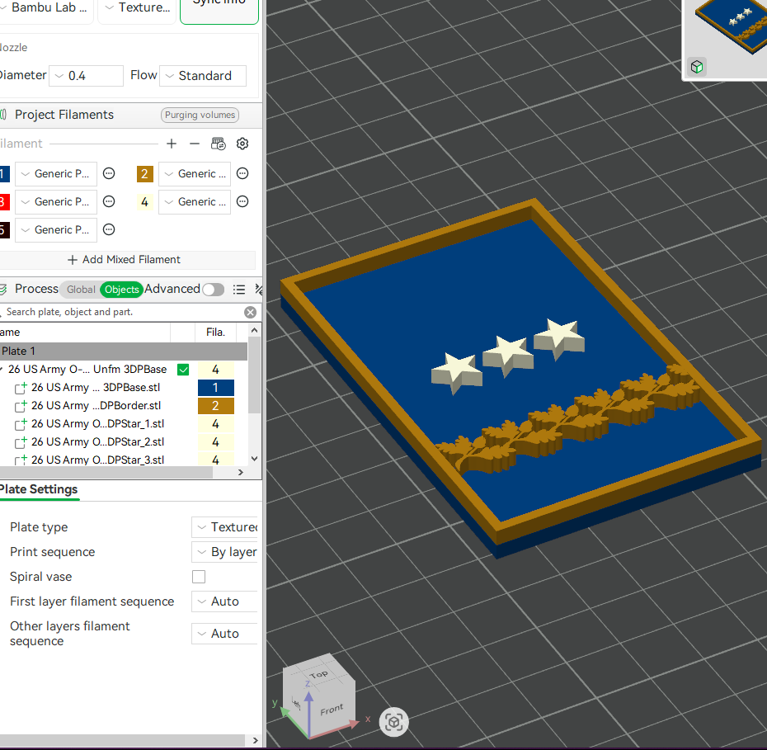This screenshot has height=750, width=767.
Task: Click the Sync info button
Action: click(219, 10)
